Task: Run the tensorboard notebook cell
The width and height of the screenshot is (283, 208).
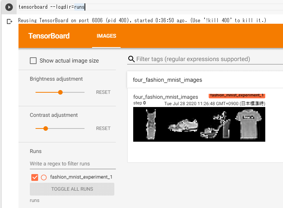Action: [x=9, y=7]
